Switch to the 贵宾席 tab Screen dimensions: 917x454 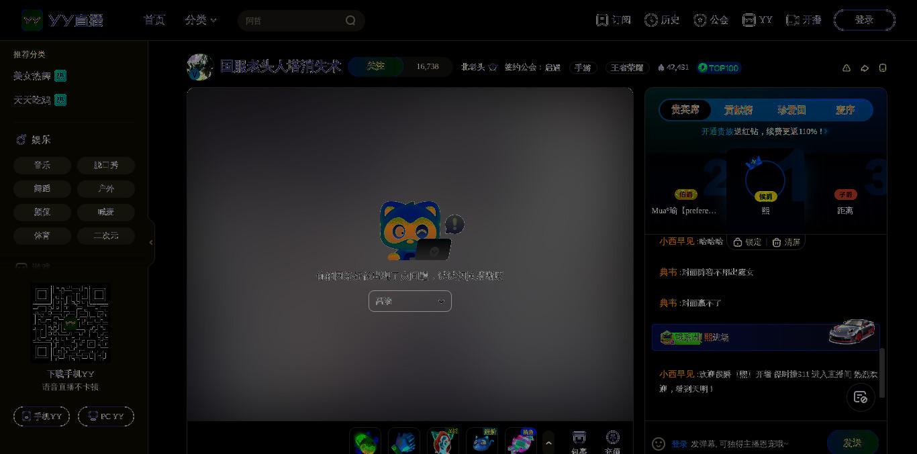click(x=685, y=110)
